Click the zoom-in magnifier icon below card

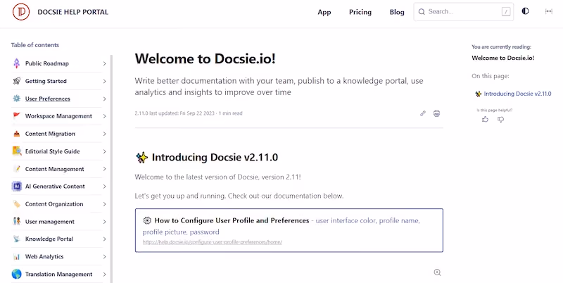(x=437, y=272)
